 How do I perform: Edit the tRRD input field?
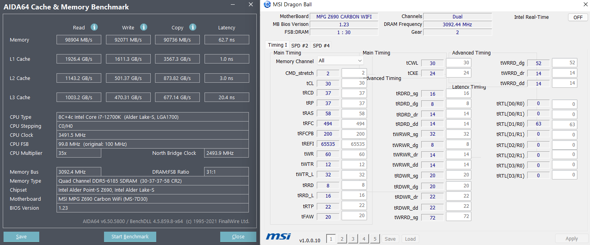pos(354,185)
